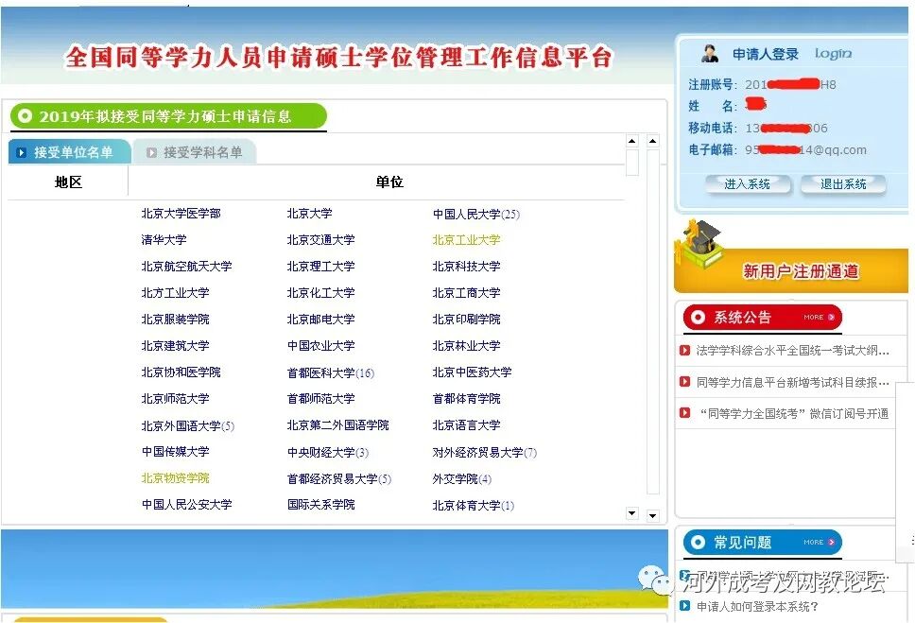Select 北京大学 in the unit list
The image size is (915, 623).
(309, 214)
